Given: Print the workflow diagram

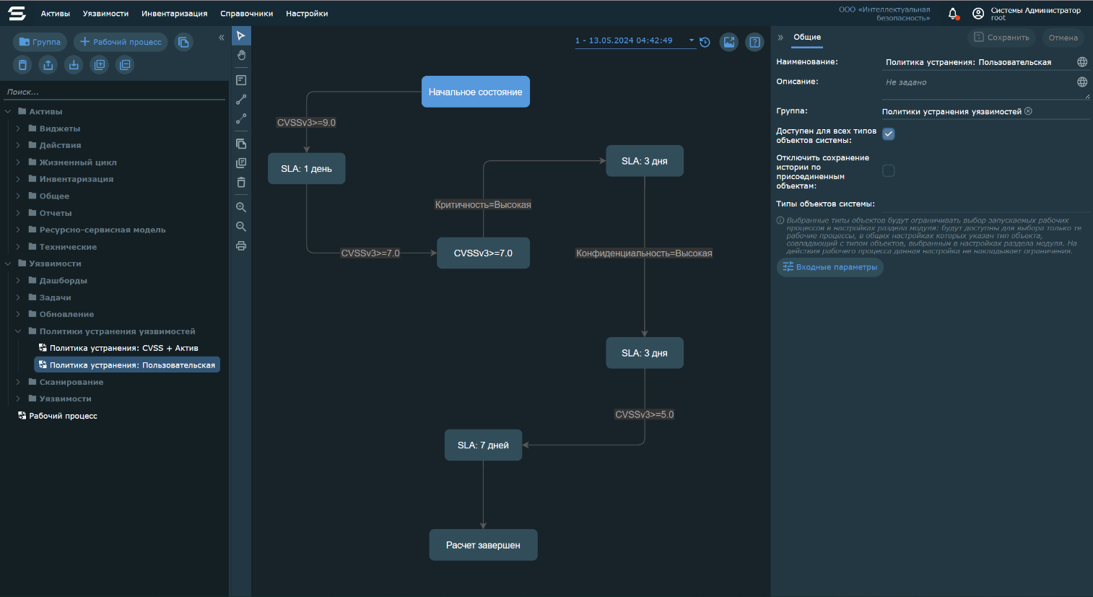Looking at the screenshot, I should [241, 246].
